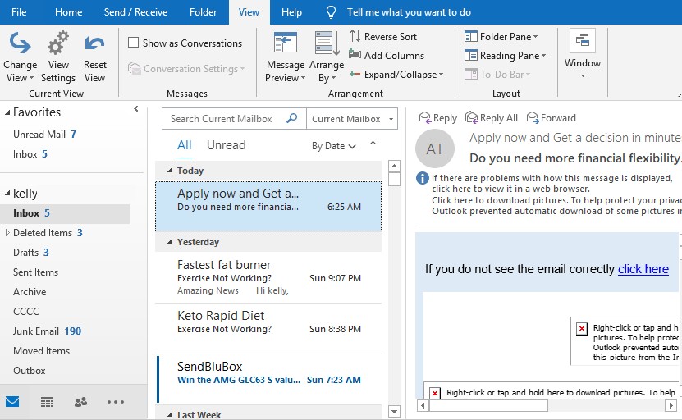Open the Send / Receive tab
This screenshot has width=682, height=420.
pyautogui.click(x=135, y=12)
